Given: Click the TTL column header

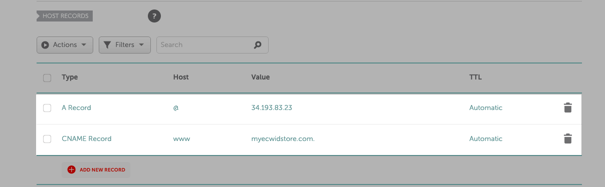Looking at the screenshot, I should pos(475,77).
